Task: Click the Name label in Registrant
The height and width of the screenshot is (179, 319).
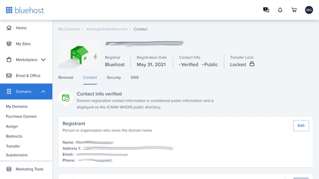Action: click(x=68, y=142)
